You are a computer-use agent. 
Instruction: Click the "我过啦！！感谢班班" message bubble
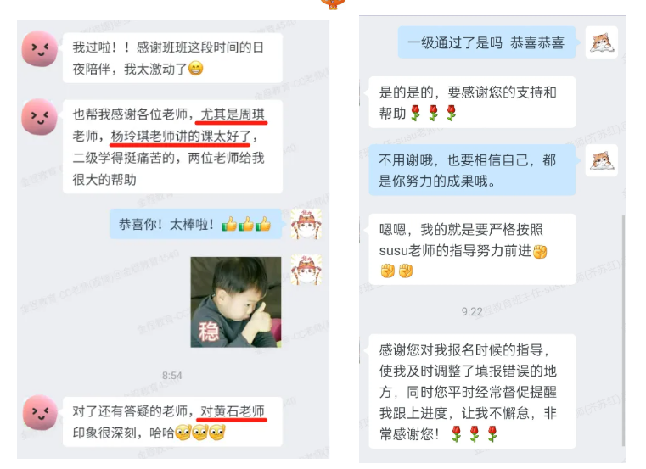[x=172, y=58]
